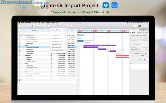The image size is (166, 103).
Task: Click the Dropbox import toolbar icon
Action: [59, 26]
